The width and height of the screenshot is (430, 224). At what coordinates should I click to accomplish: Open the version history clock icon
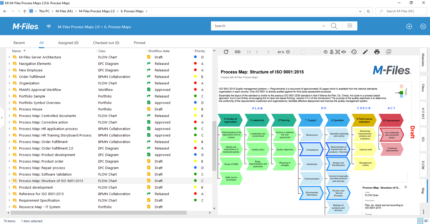(354, 52)
